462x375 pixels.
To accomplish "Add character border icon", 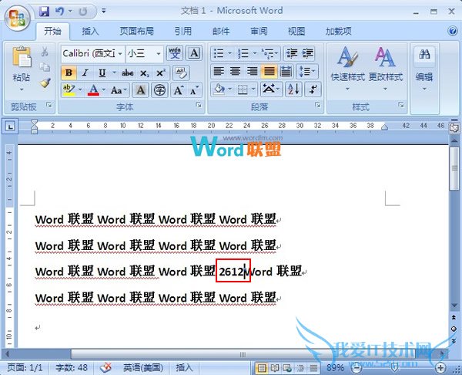I will [x=194, y=53].
